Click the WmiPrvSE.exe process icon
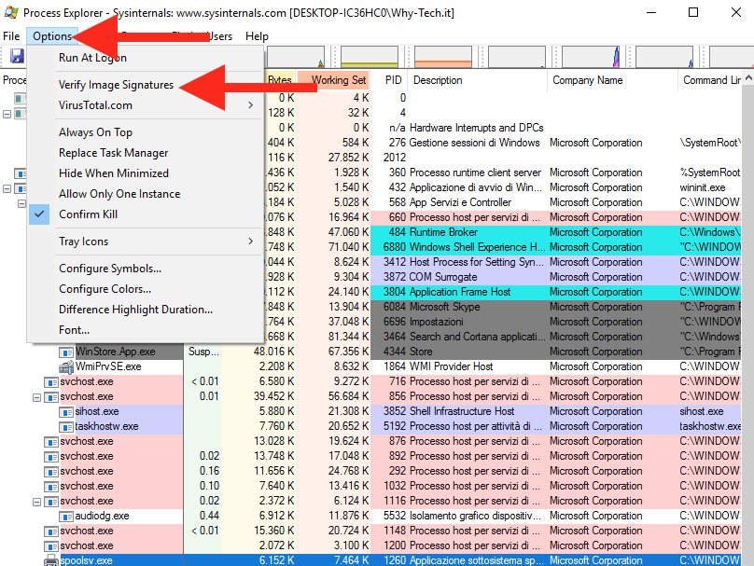The image size is (754, 566). point(66,367)
